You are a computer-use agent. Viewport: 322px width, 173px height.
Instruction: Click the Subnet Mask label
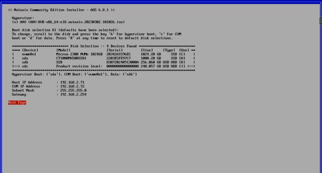(x=23, y=90)
